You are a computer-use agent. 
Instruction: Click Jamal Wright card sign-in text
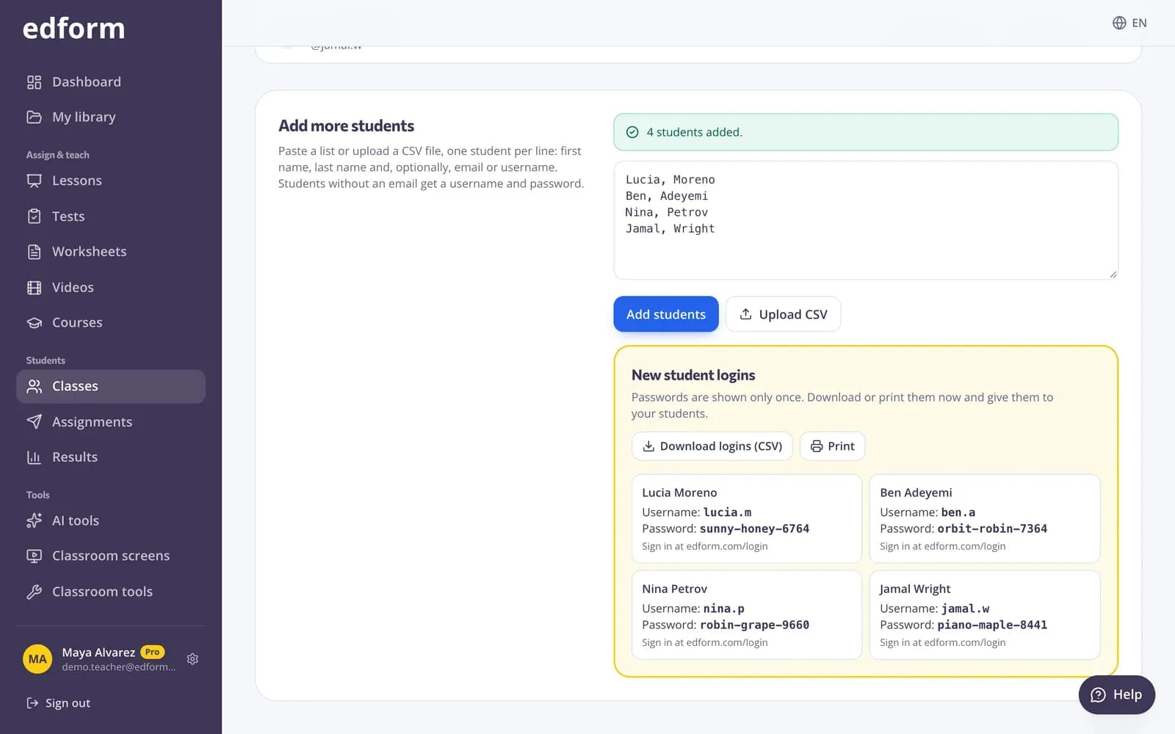(x=942, y=642)
